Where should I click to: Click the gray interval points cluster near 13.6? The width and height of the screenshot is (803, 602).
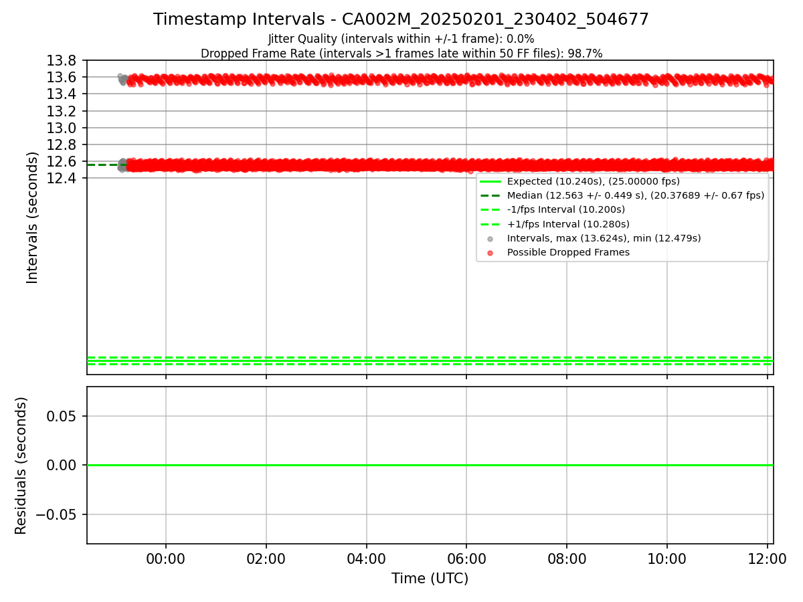tap(122, 79)
